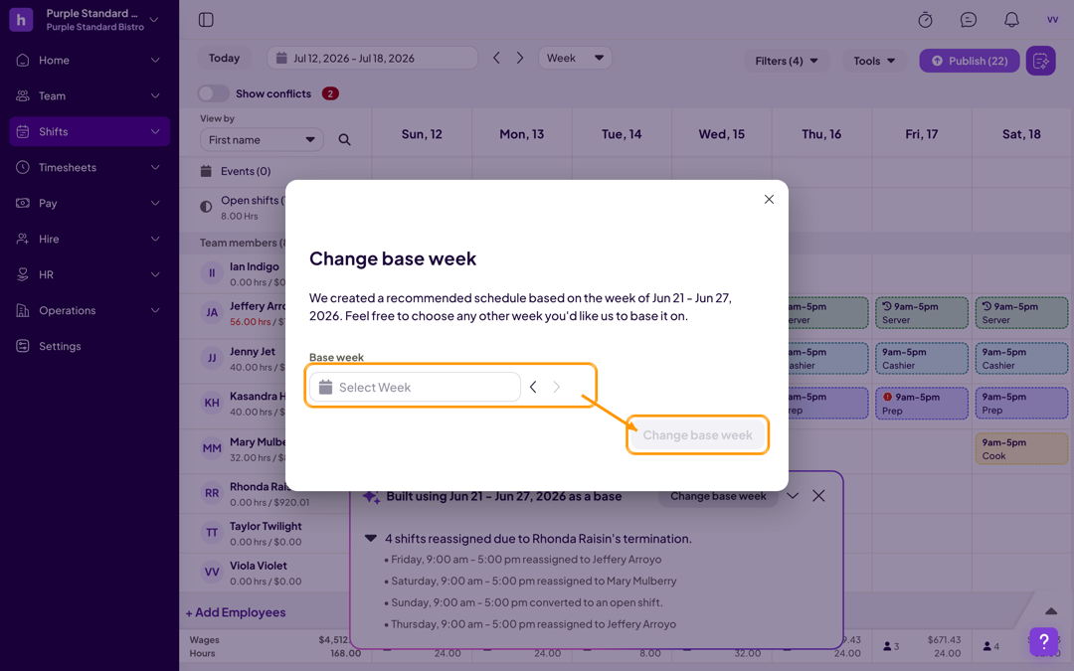Click the Events calendar icon
The width and height of the screenshot is (1074, 671).
tap(206, 171)
